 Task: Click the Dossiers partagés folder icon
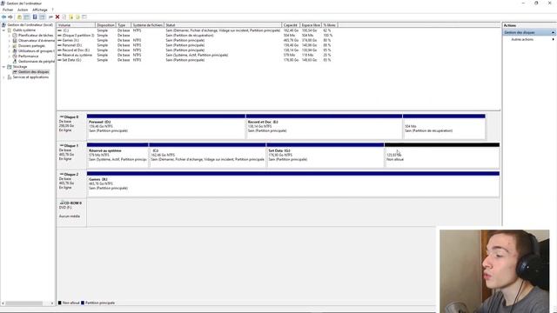(15, 46)
